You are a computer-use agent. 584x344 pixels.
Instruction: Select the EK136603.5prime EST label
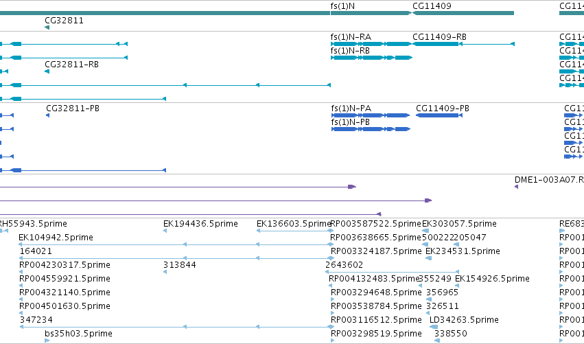[x=294, y=224]
